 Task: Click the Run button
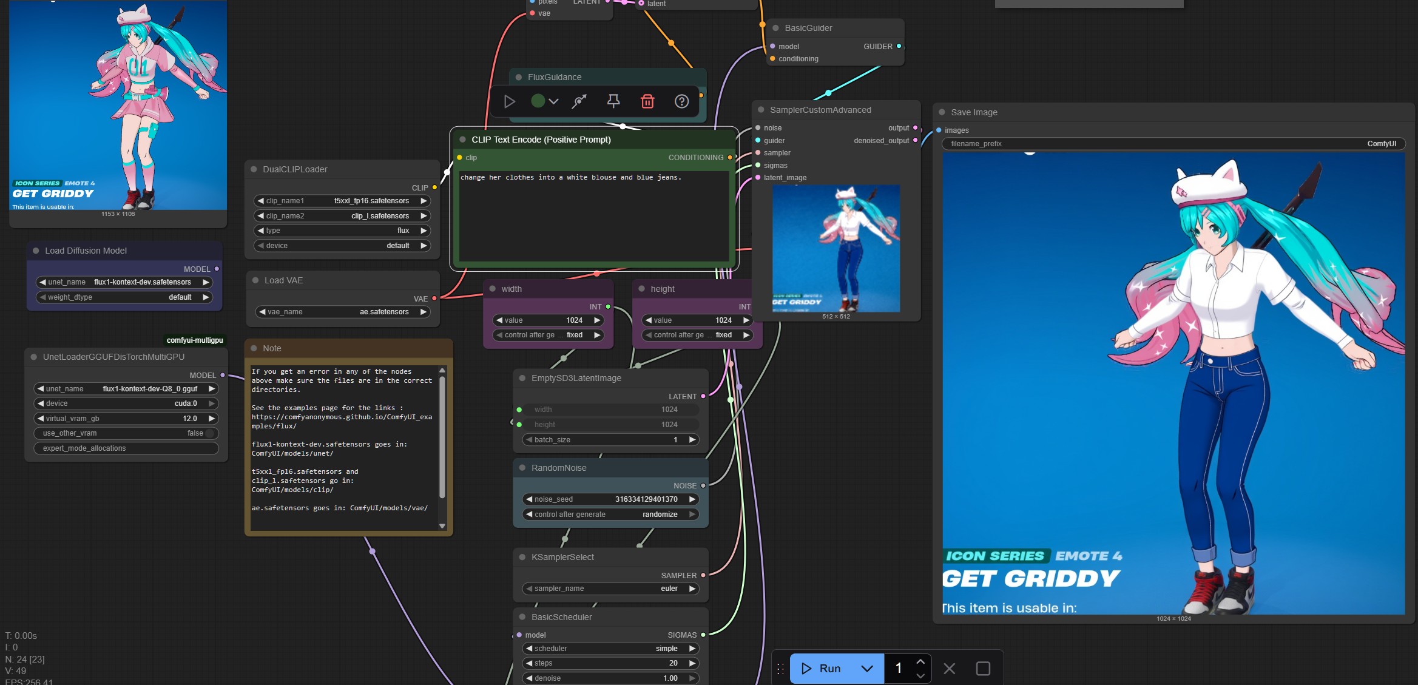click(x=822, y=668)
